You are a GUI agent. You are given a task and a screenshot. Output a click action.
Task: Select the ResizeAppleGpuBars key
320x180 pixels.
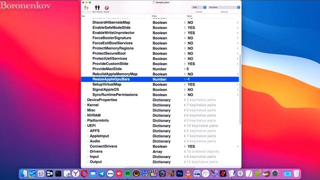click(x=111, y=79)
